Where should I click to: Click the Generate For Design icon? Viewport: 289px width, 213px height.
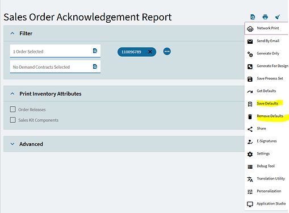[x=250, y=66]
